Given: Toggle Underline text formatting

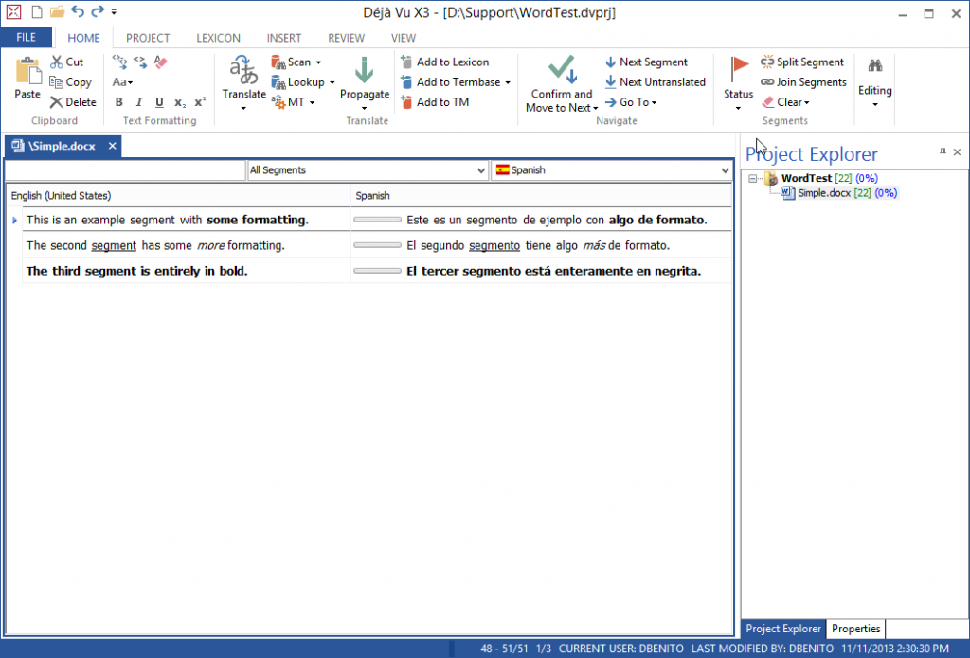Looking at the screenshot, I should 159,102.
